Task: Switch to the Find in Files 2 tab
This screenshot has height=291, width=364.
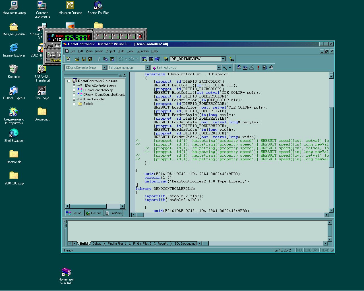Action: coord(142,244)
